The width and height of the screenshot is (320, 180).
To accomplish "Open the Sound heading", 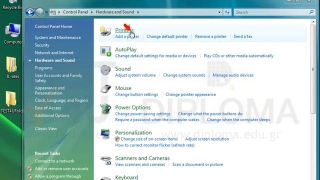I will 122,69.
